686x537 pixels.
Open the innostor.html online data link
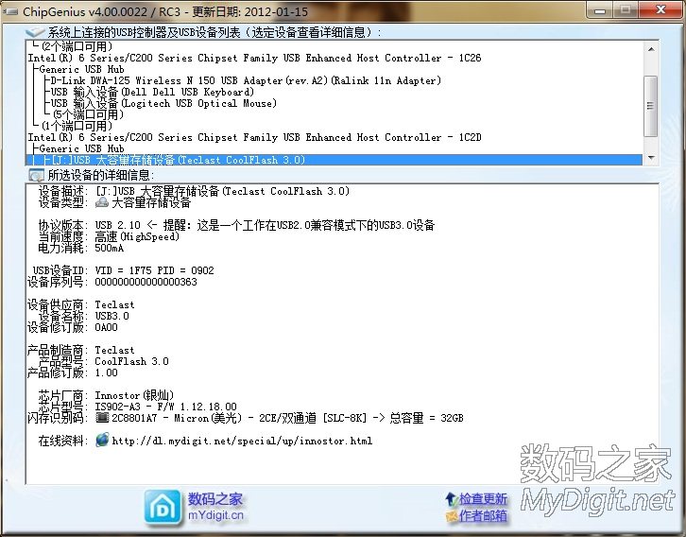click(x=242, y=441)
